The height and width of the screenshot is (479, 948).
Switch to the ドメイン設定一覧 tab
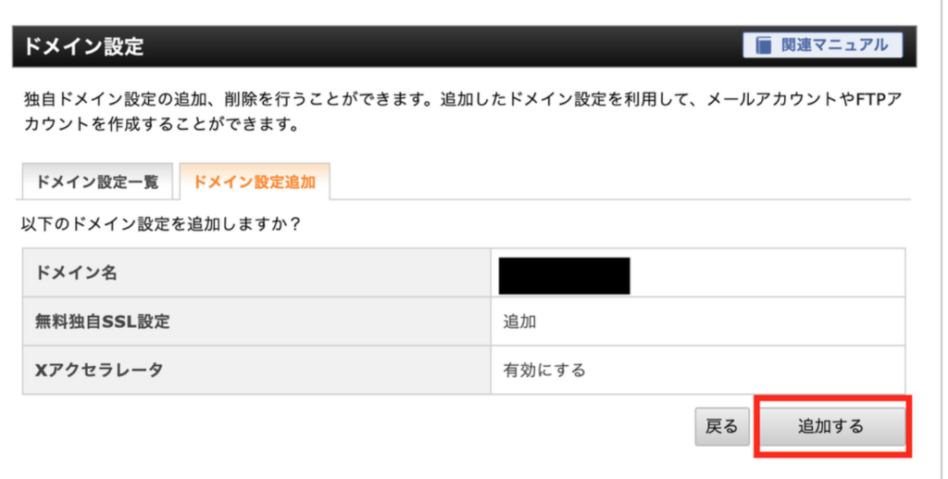(97, 182)
